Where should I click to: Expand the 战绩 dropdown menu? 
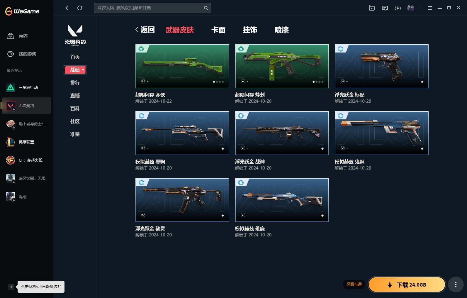tap(83, 70)
